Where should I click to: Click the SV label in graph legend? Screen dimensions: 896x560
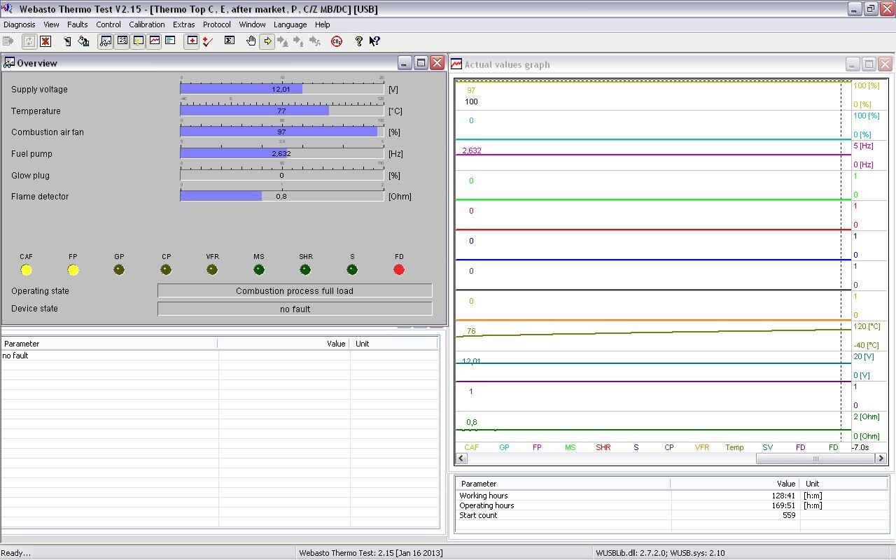tap(767, 447)
